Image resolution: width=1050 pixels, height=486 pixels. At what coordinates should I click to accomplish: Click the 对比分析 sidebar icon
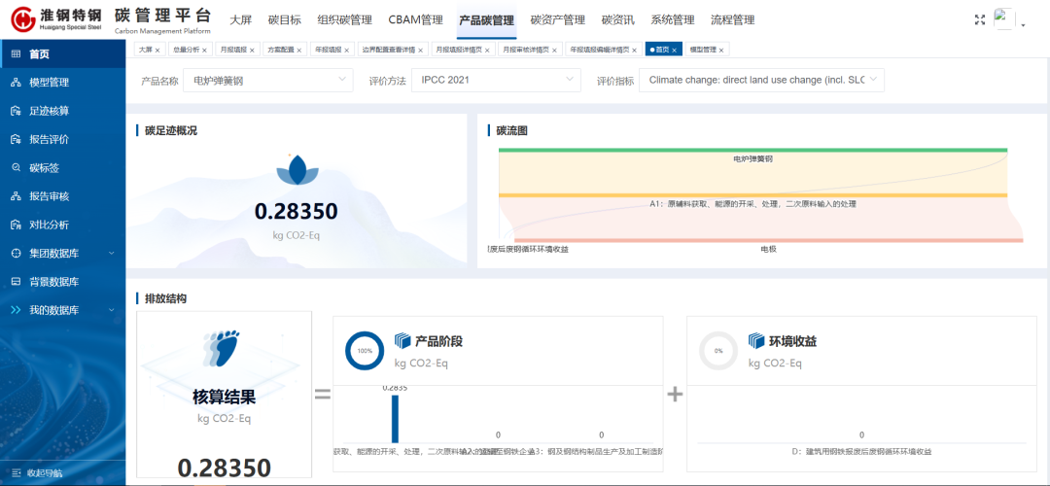pyautogui.click(x=17, y=225)
